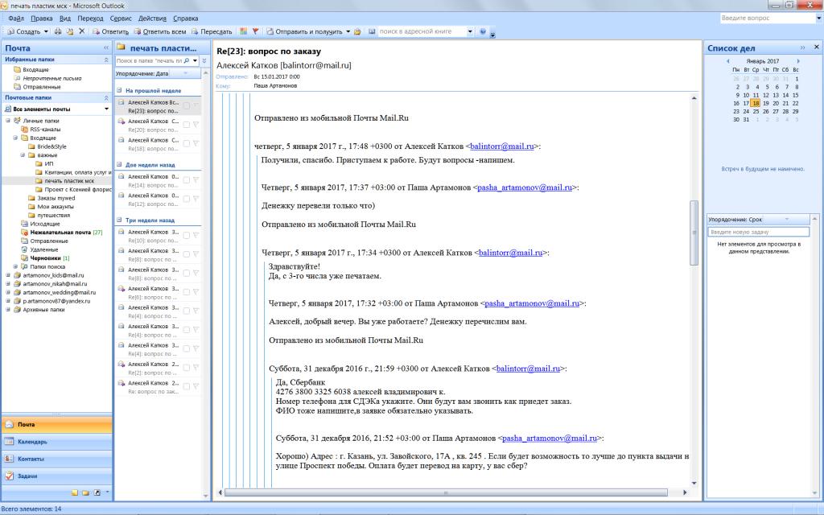Expand the Список дел bar chevron
This screenshot has height=515, width=824.
coord(802,47)
